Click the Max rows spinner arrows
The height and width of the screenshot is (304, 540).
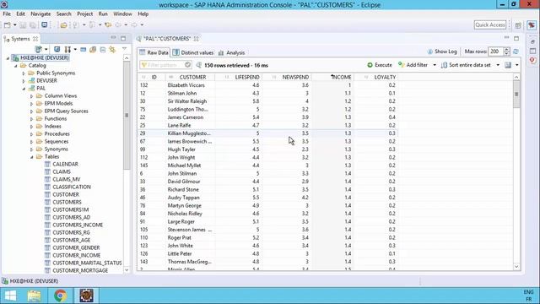(x=506, y=52)
